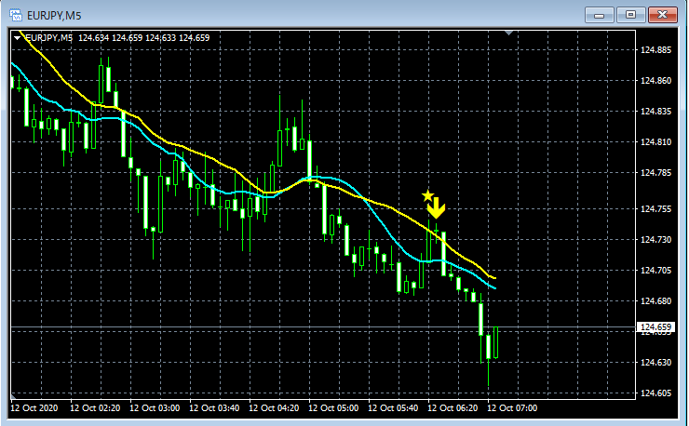This screenshot has height=426, width=689.
Task: Click the 12 Oct 03:00 time label
Action: point(155,408)
